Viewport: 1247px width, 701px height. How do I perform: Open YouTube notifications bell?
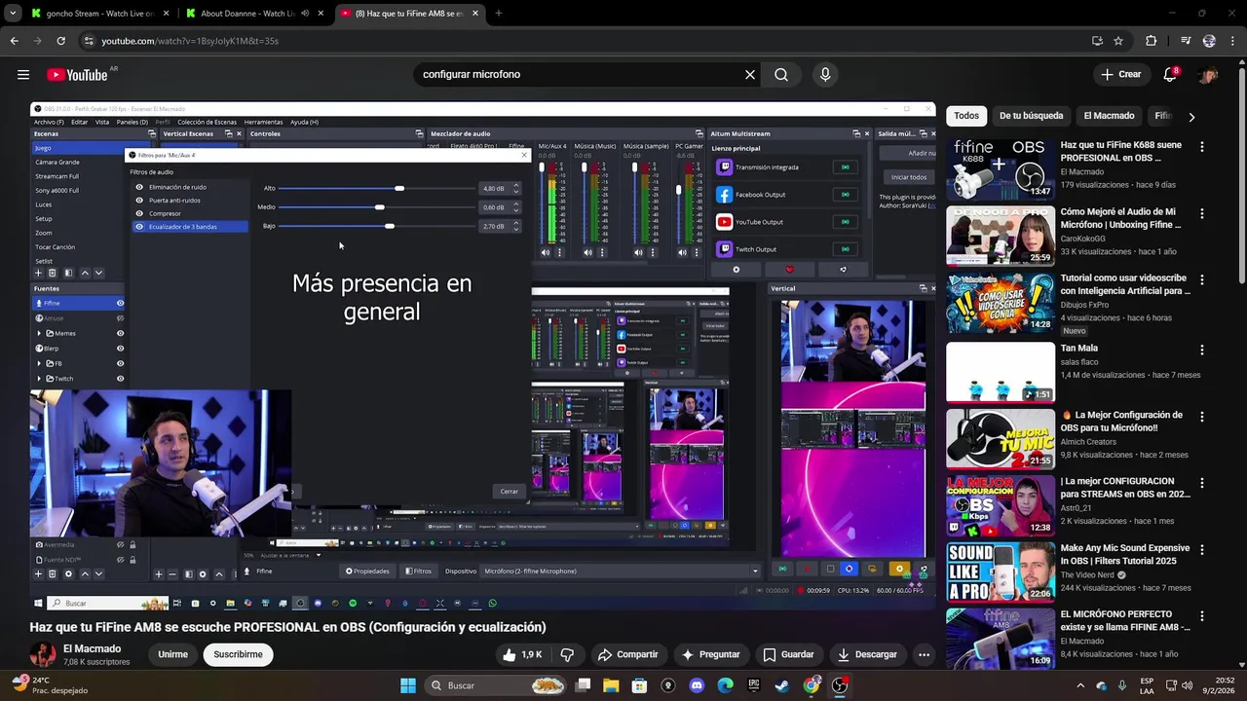(1170, 74)
